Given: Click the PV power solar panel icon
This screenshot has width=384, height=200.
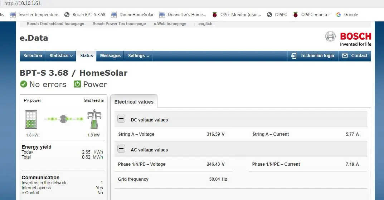Looking at the screenshot, I should point(31,120).
